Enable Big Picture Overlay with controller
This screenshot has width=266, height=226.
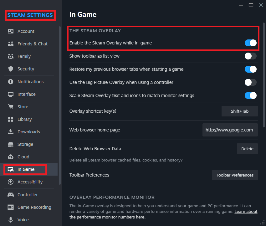(x=251, y=82)
